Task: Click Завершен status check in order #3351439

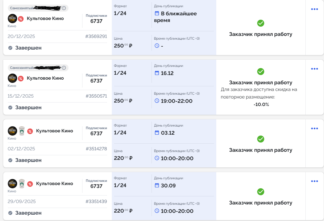Action: [10, 213]
